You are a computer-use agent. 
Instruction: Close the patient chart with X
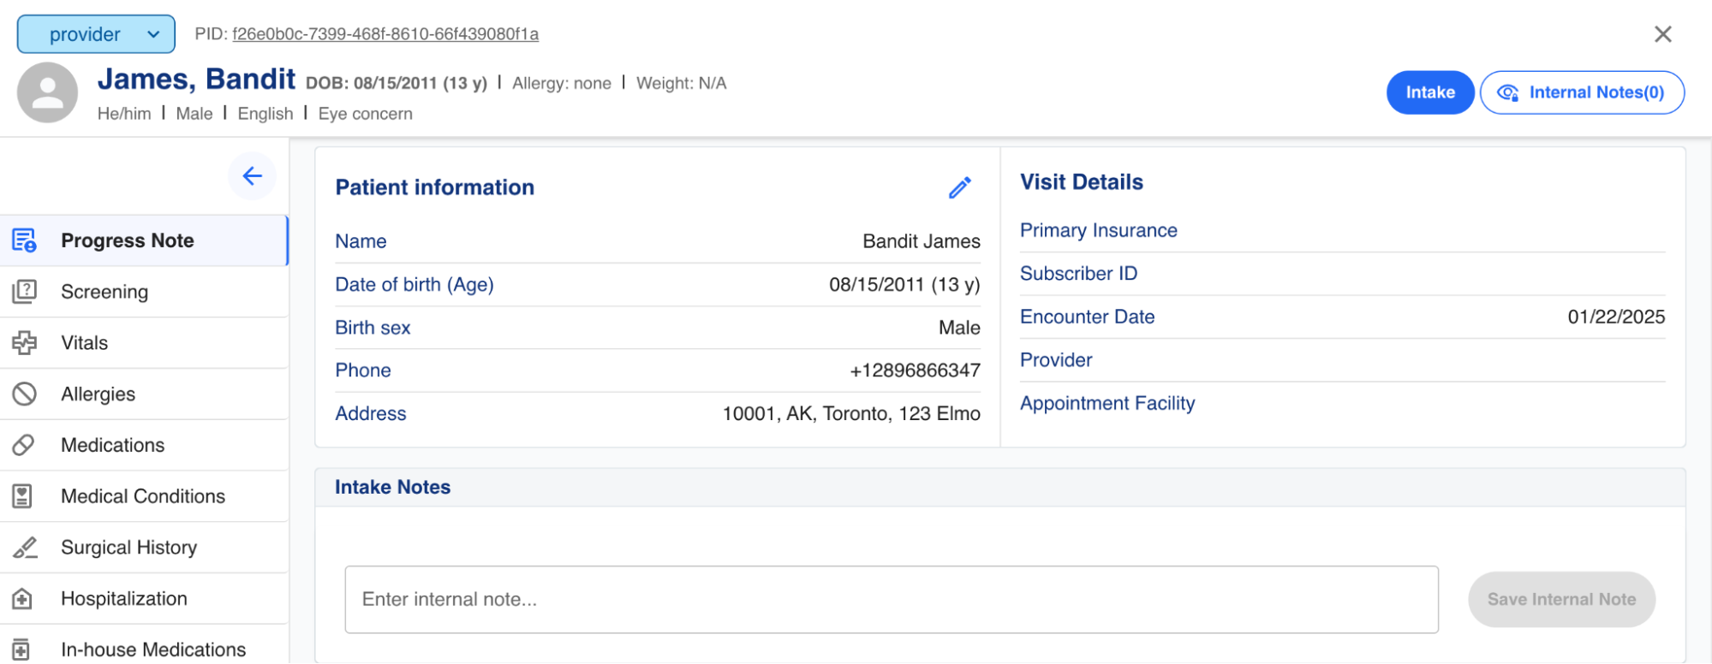[1662, 34]
